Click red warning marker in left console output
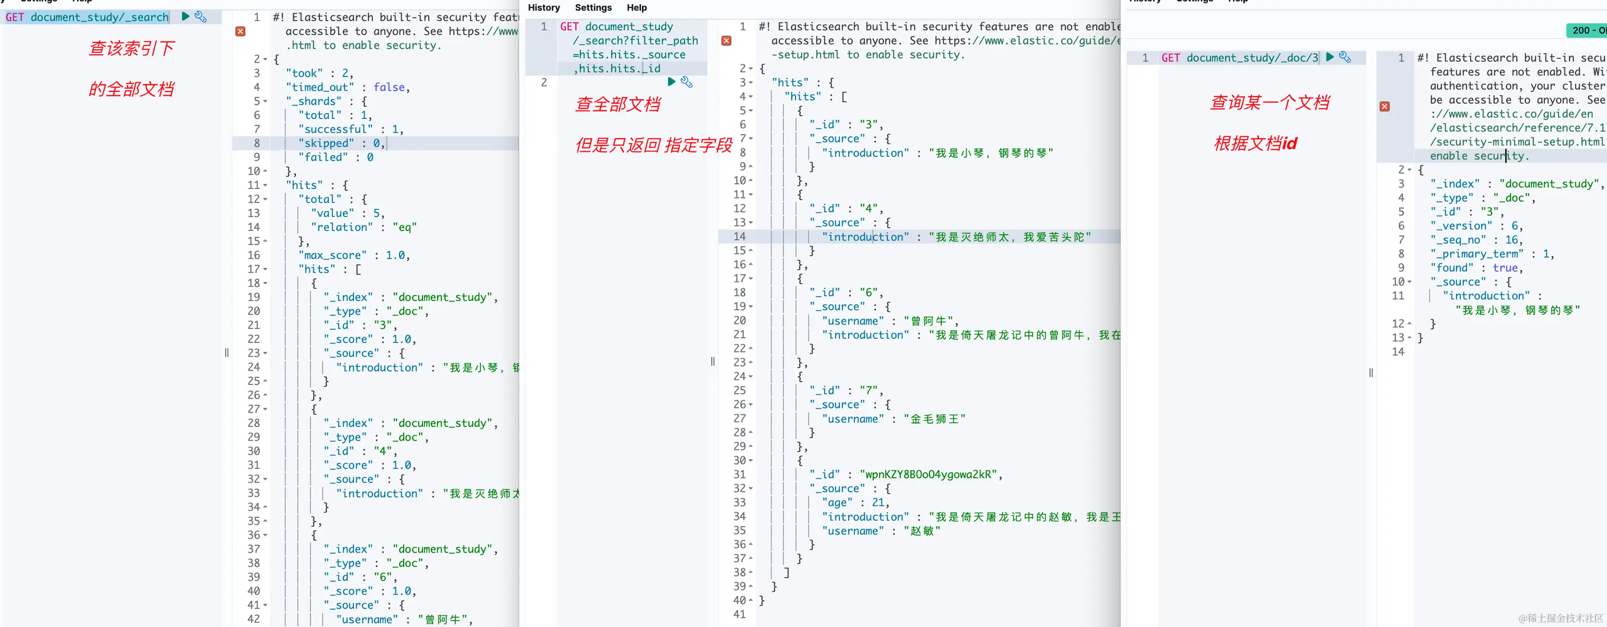The height and width of the screenshot is (627, 1607). pos(240,31)
